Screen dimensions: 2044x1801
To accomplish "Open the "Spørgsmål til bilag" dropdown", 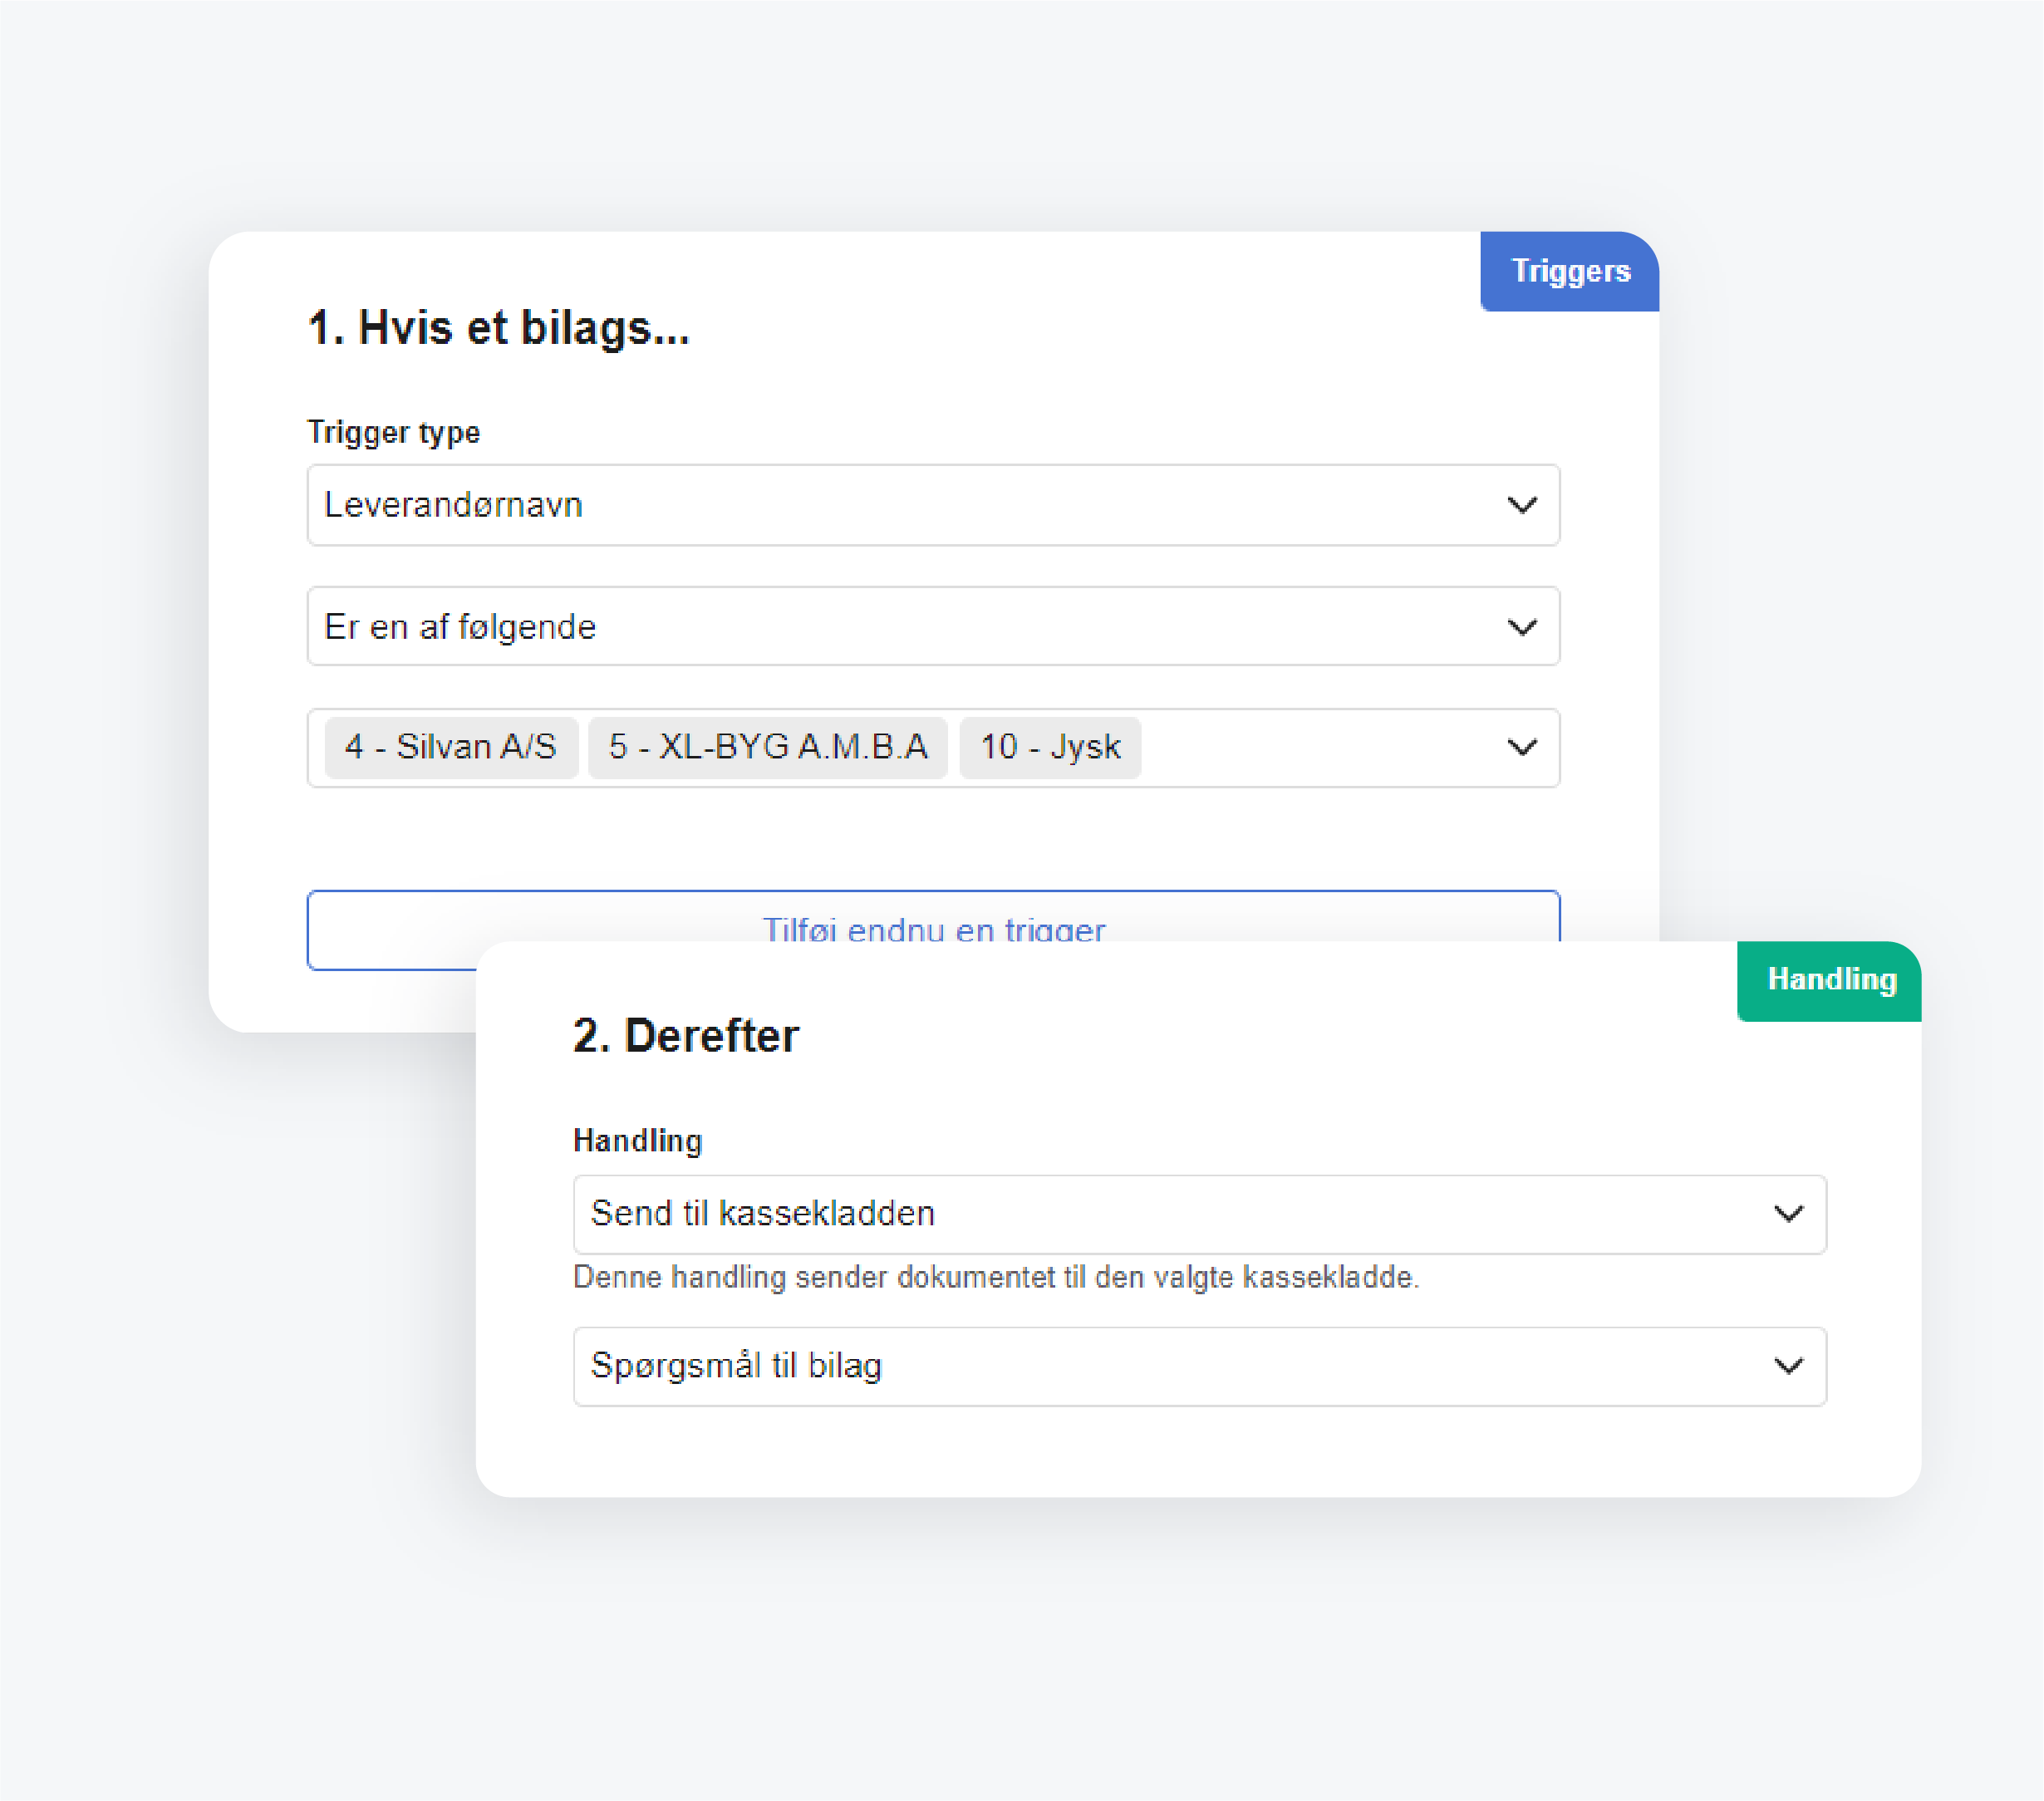I will (1199, 1367).
